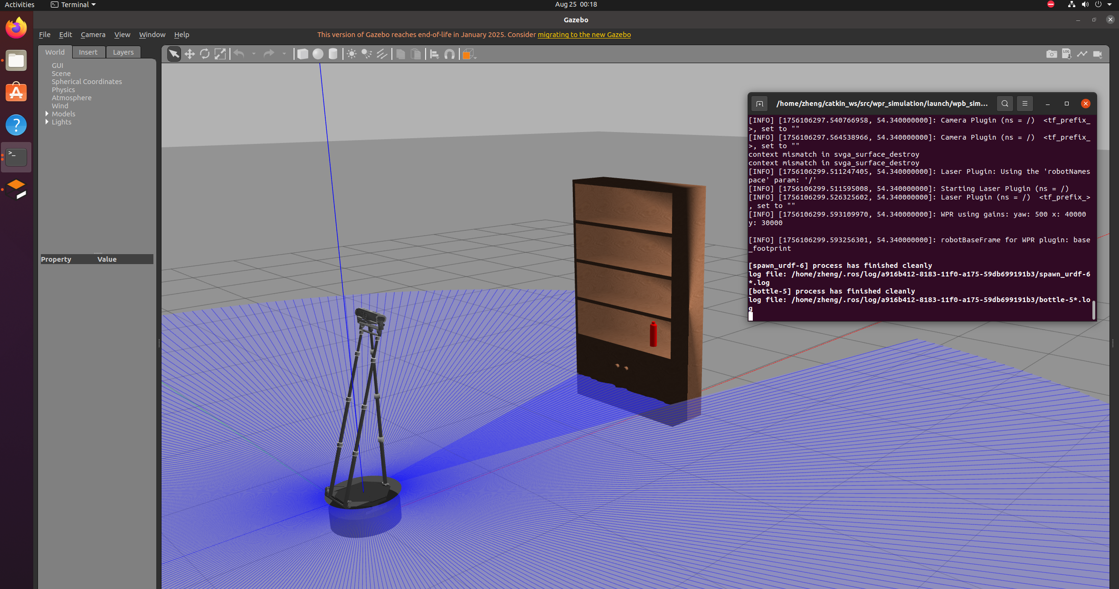Expand the Lights tree item

[46, 122]
